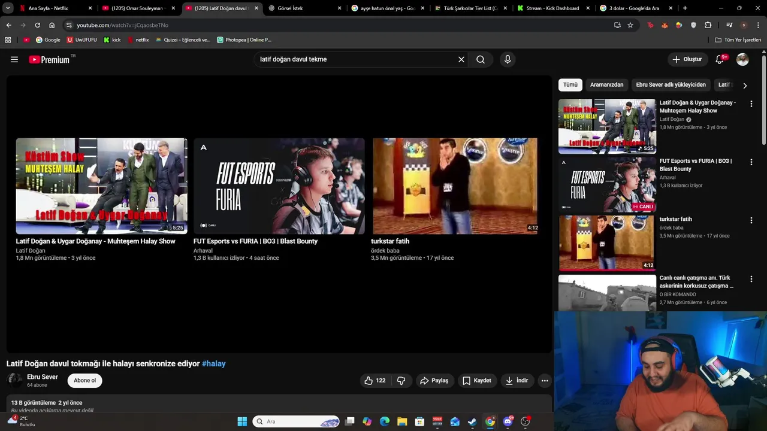This screenshot has width=767, height=431.
Task: Open the tab search dropdown arrow
Action: 8,8
